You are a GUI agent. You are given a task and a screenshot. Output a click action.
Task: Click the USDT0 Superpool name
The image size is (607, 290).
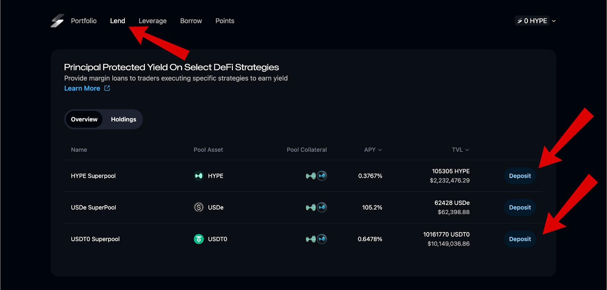tap(95, 239)
